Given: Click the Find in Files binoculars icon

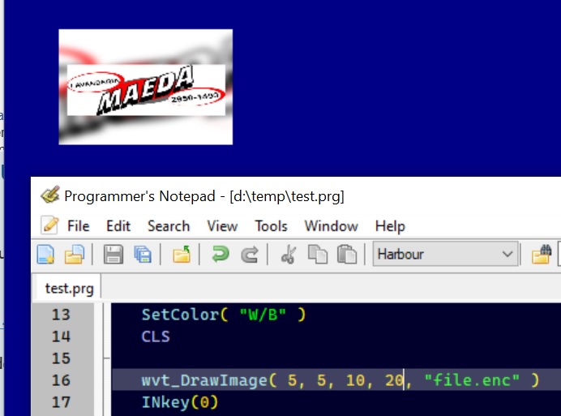Looking at the screenshot, I should (x=542, y=254).
